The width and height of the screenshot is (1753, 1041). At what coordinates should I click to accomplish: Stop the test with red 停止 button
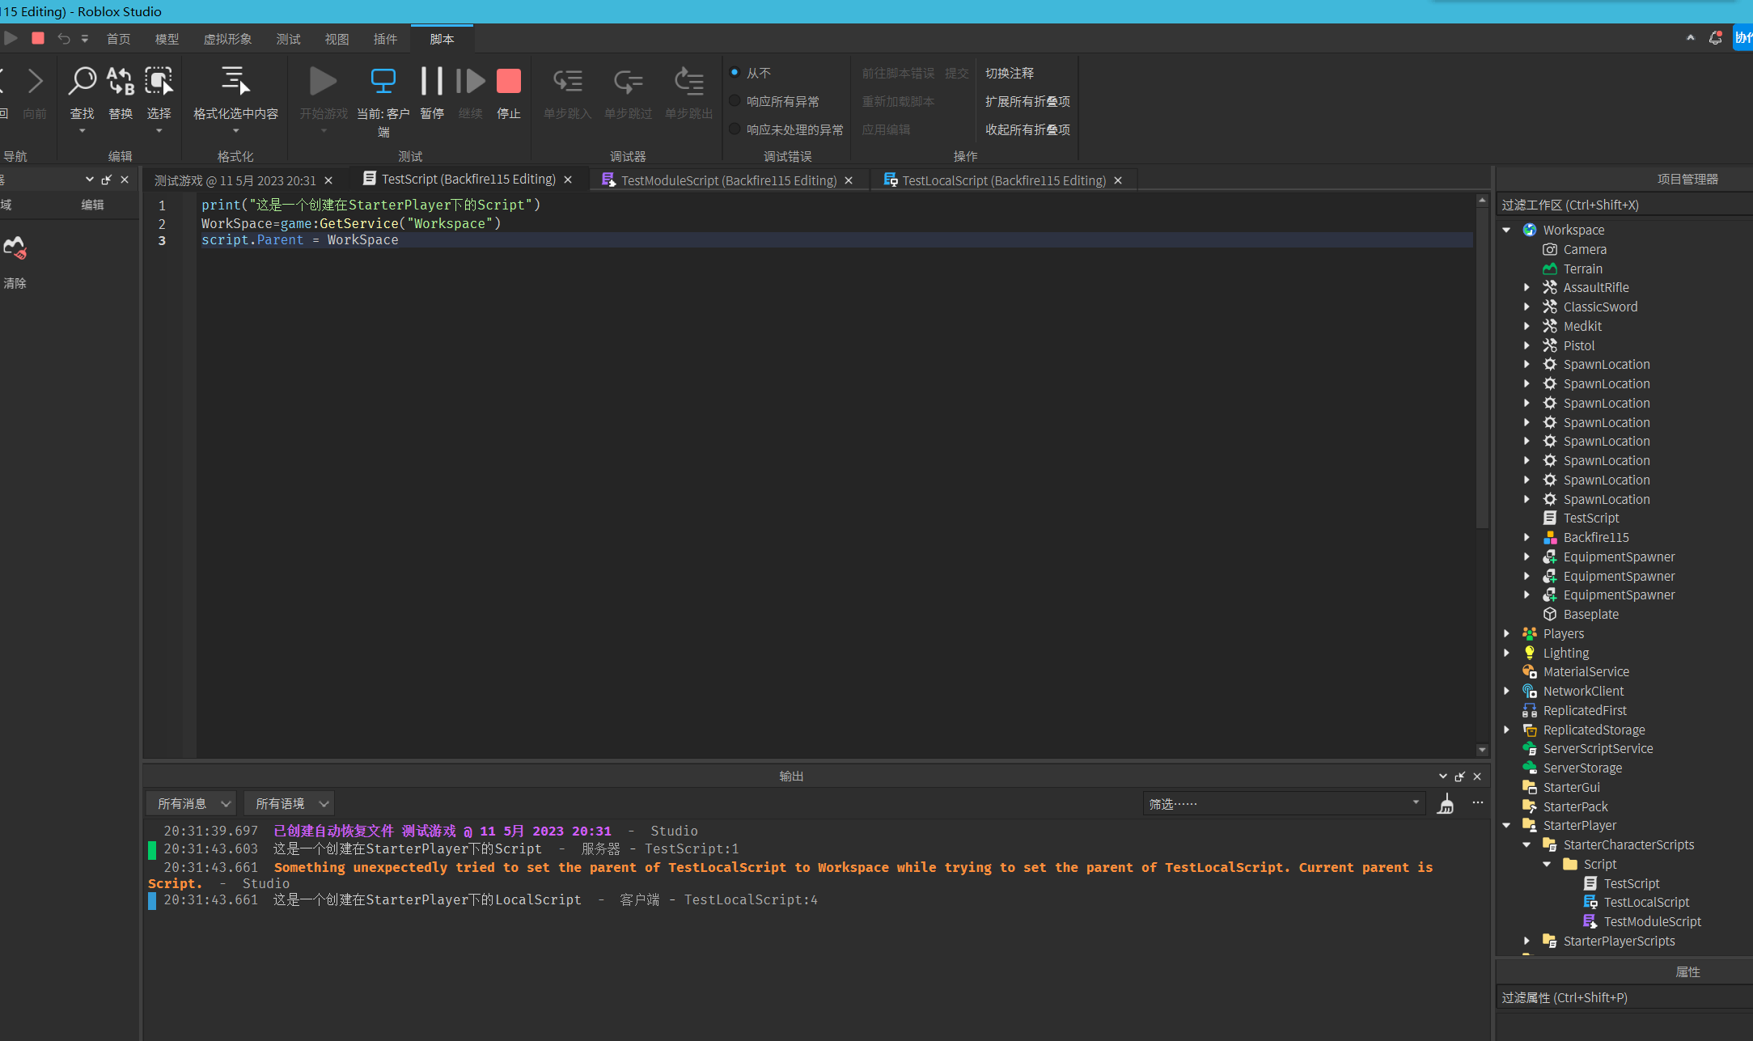[509, 82]
